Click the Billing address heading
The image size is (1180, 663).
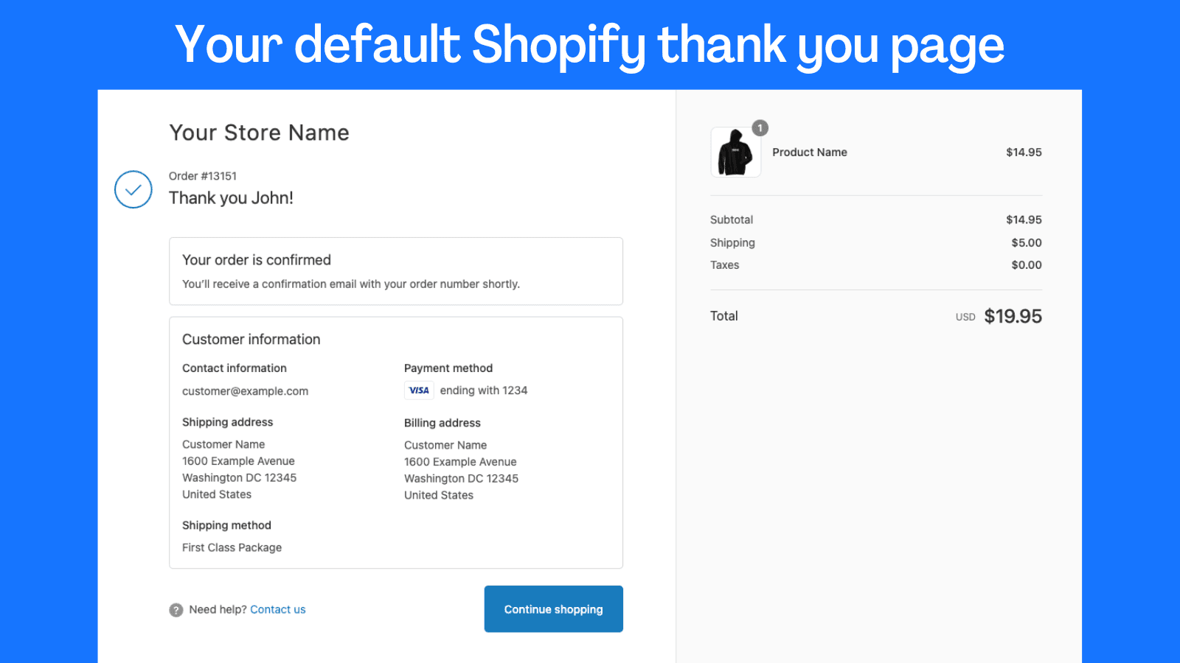pyautogui.click(x=442, y=423)
